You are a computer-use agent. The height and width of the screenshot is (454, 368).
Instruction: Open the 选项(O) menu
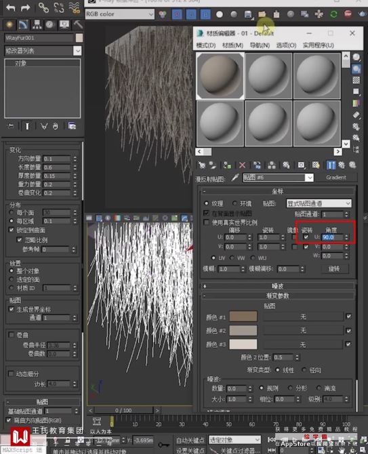click(286, 45)
